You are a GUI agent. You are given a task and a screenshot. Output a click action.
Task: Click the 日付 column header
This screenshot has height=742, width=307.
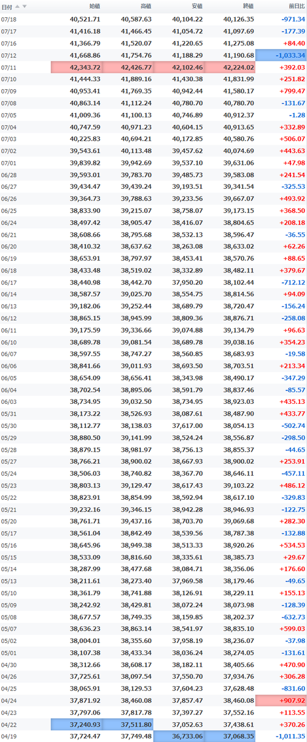[x=7, y=6]
